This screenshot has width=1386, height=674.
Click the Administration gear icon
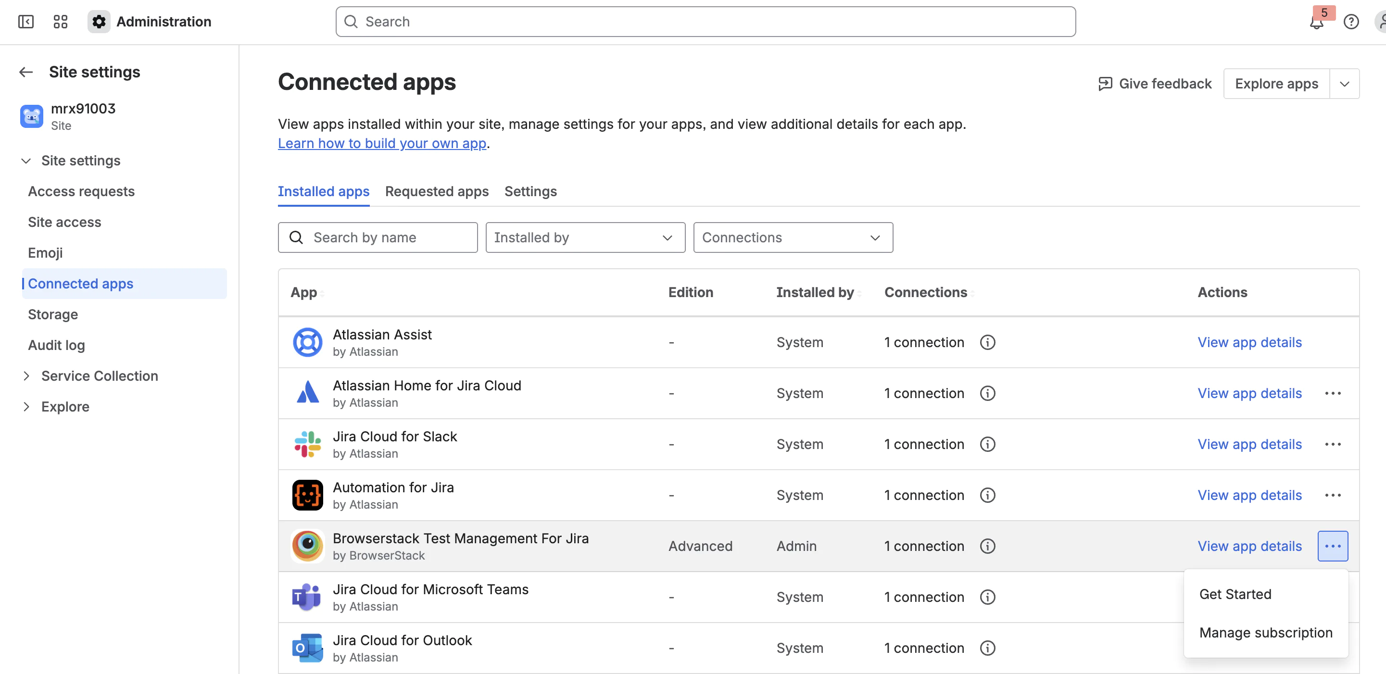tap(99, 22)
